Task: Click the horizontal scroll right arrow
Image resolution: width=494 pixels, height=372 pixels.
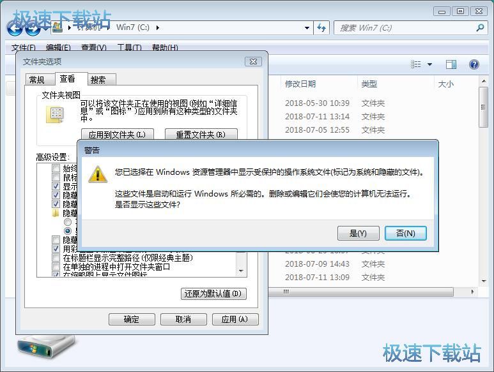Action: coord(472,292)
